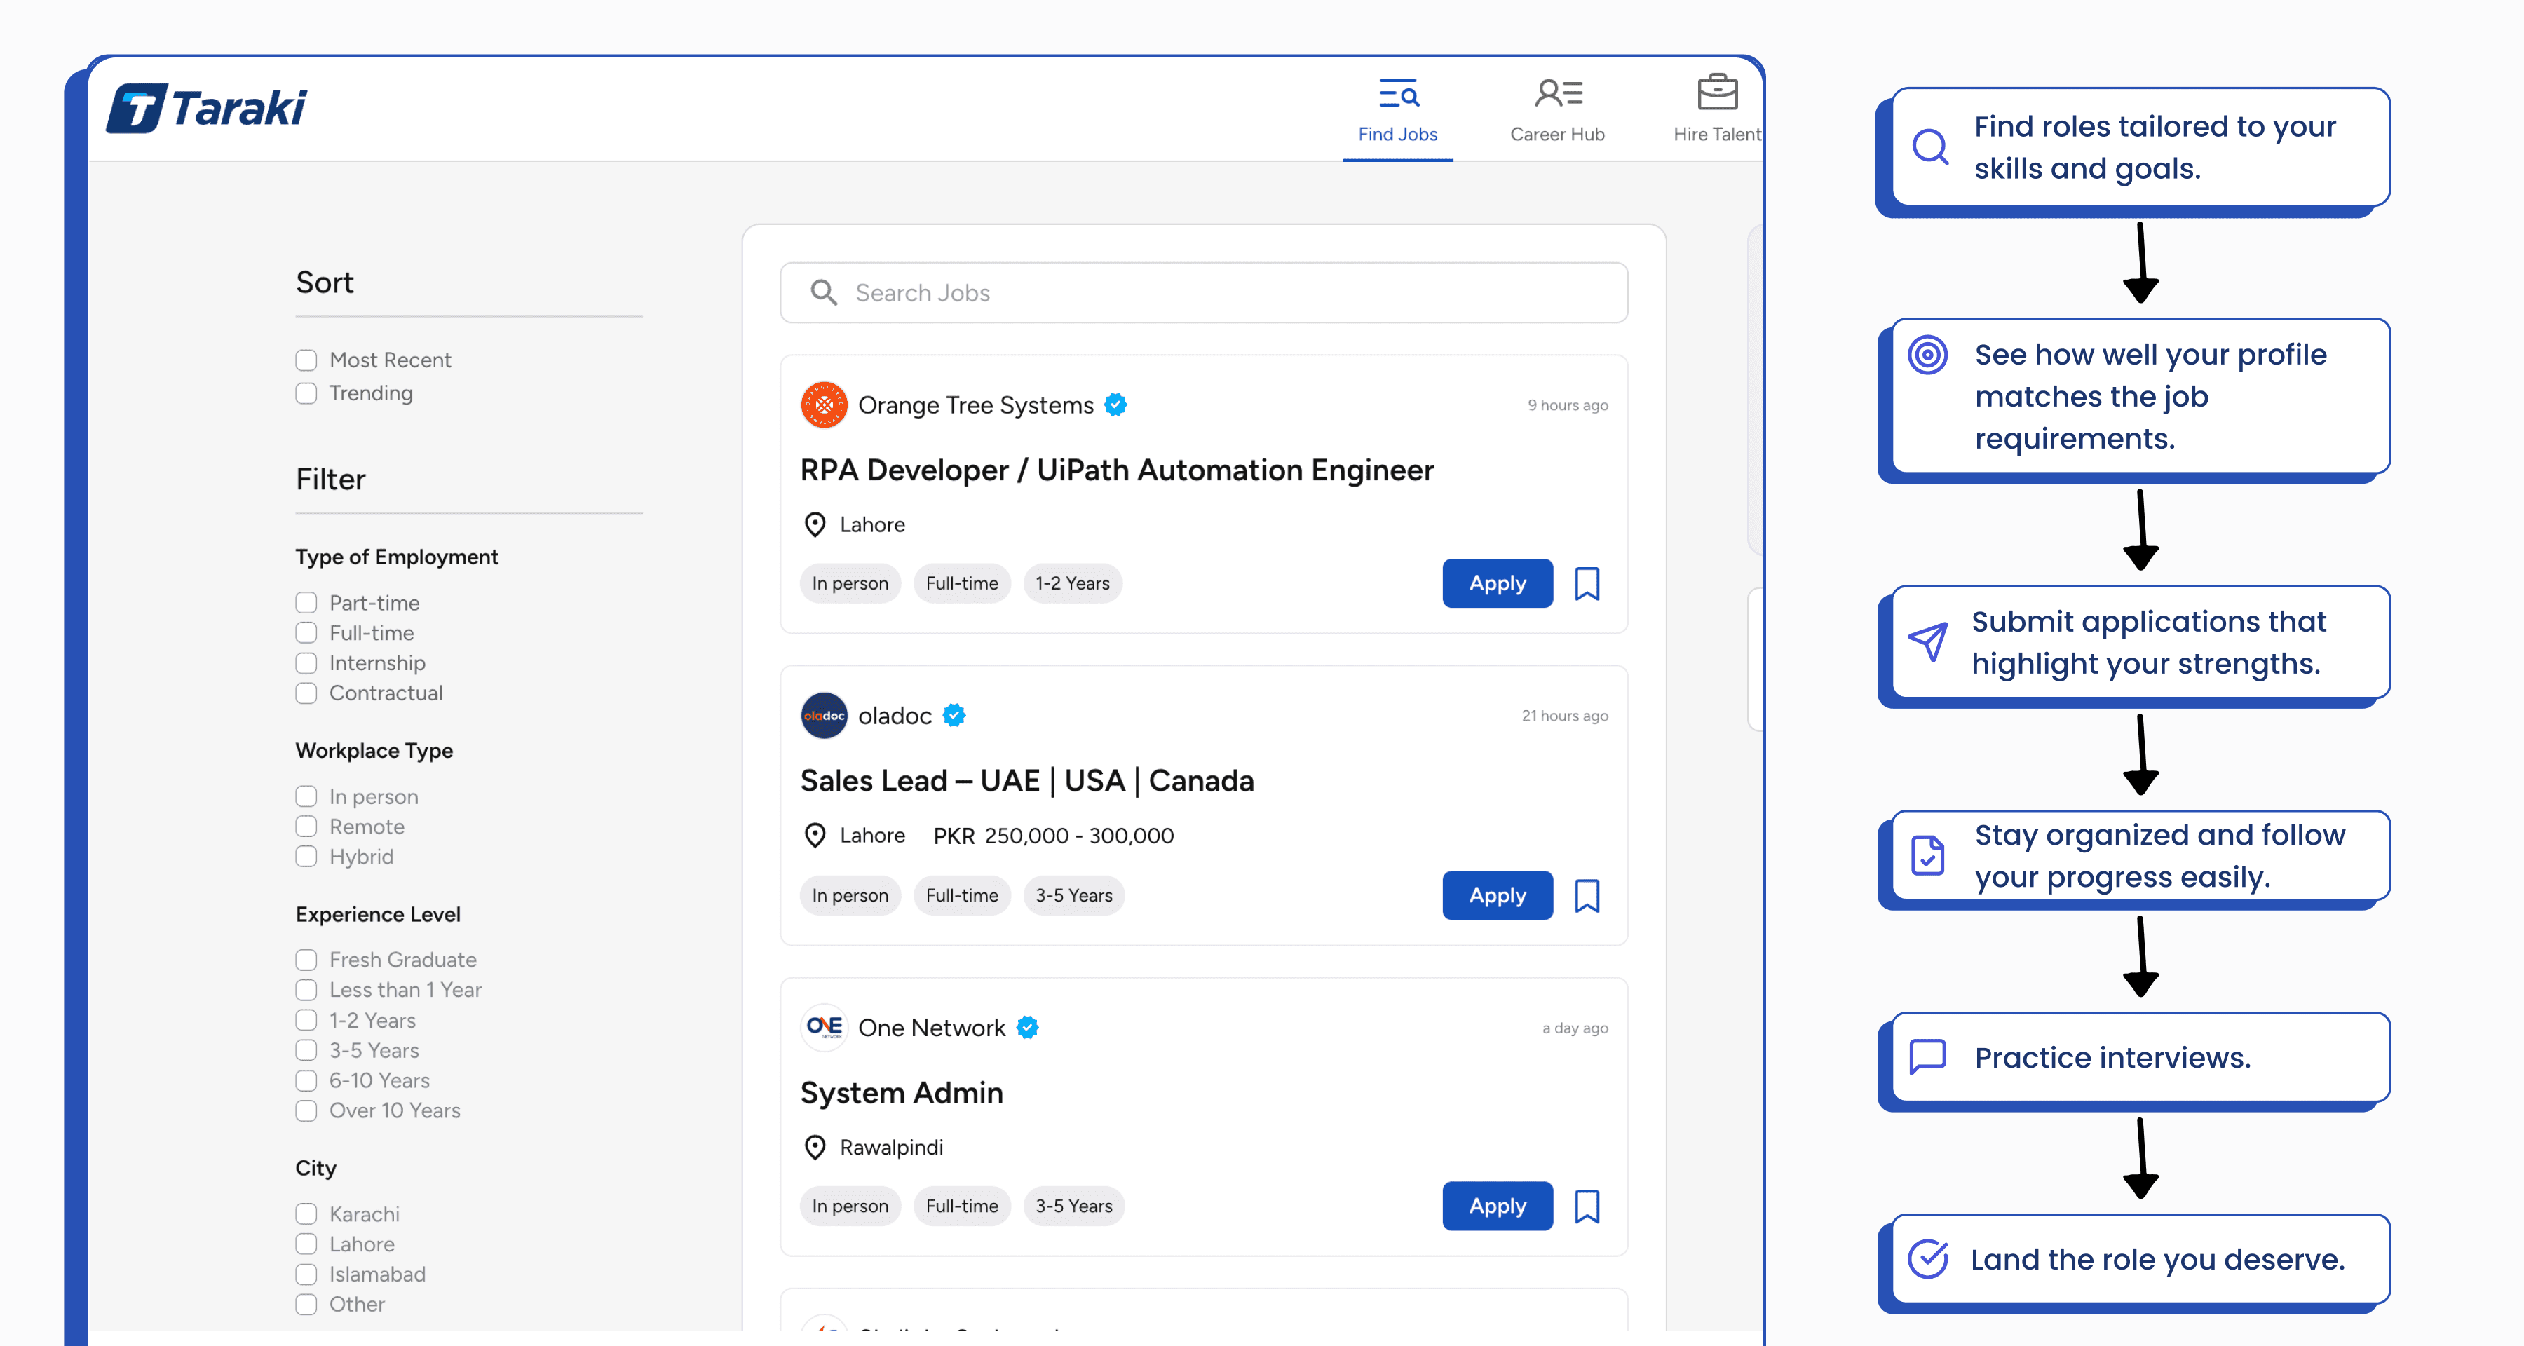Tick the Remote workplace type checkbox
Viewport: 2524px width, 1346px height.
coord(306,827)
